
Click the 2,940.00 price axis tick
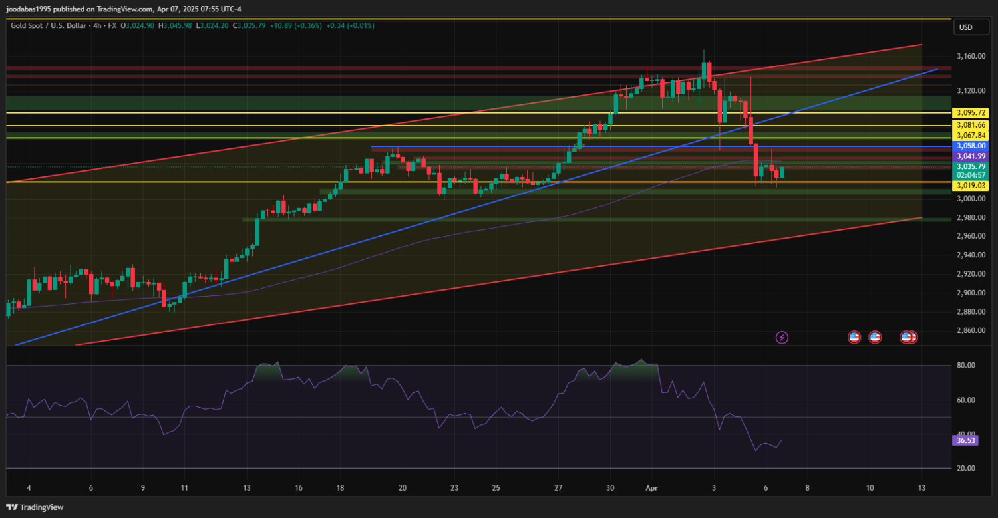(971, 255)
